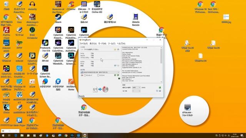Screen dimensions: 246x138
Task: Click the Ready status bar text
Action: click(x=81, y=96)
